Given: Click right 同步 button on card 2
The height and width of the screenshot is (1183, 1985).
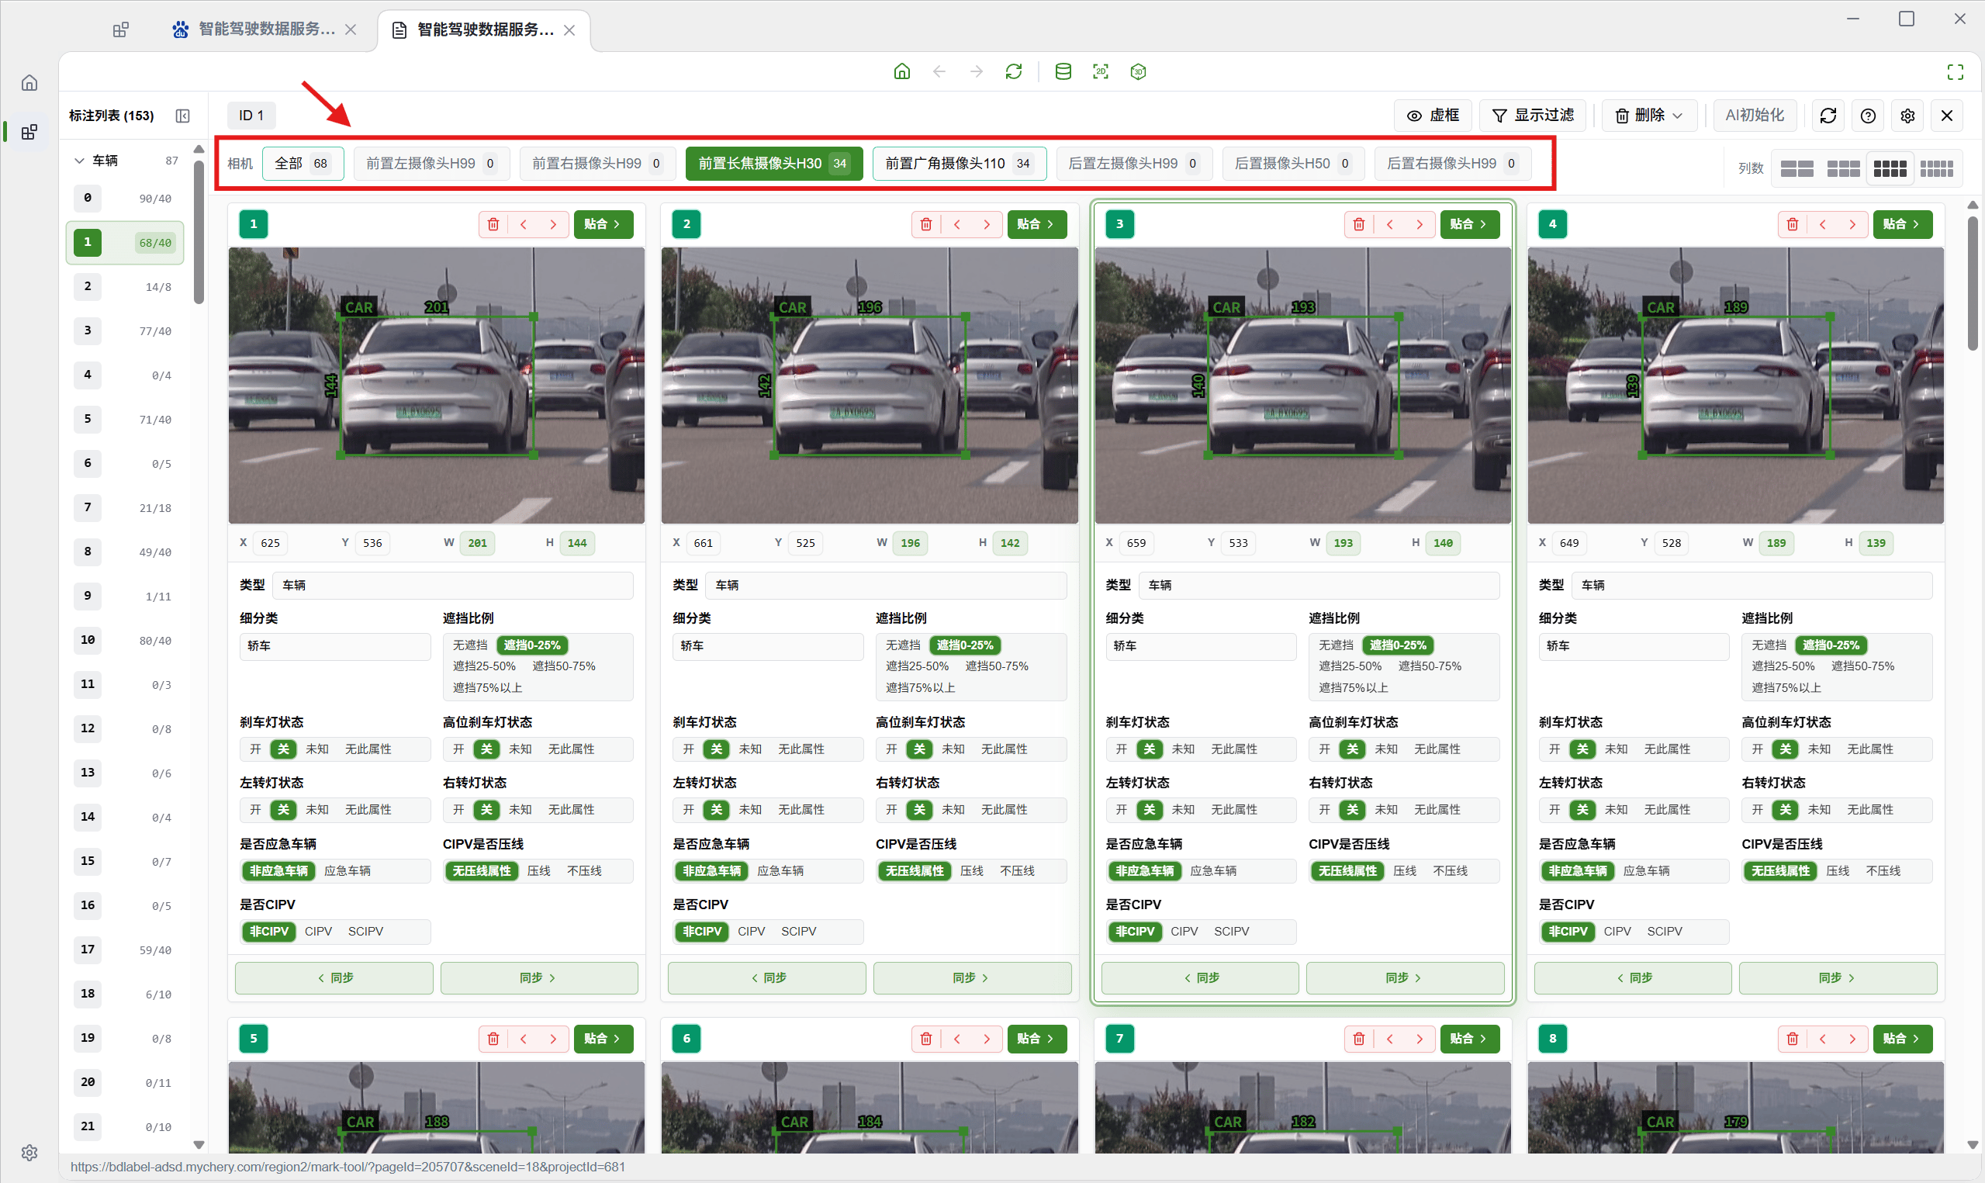Looking at the screenshot, I should (x=971, y=977).
